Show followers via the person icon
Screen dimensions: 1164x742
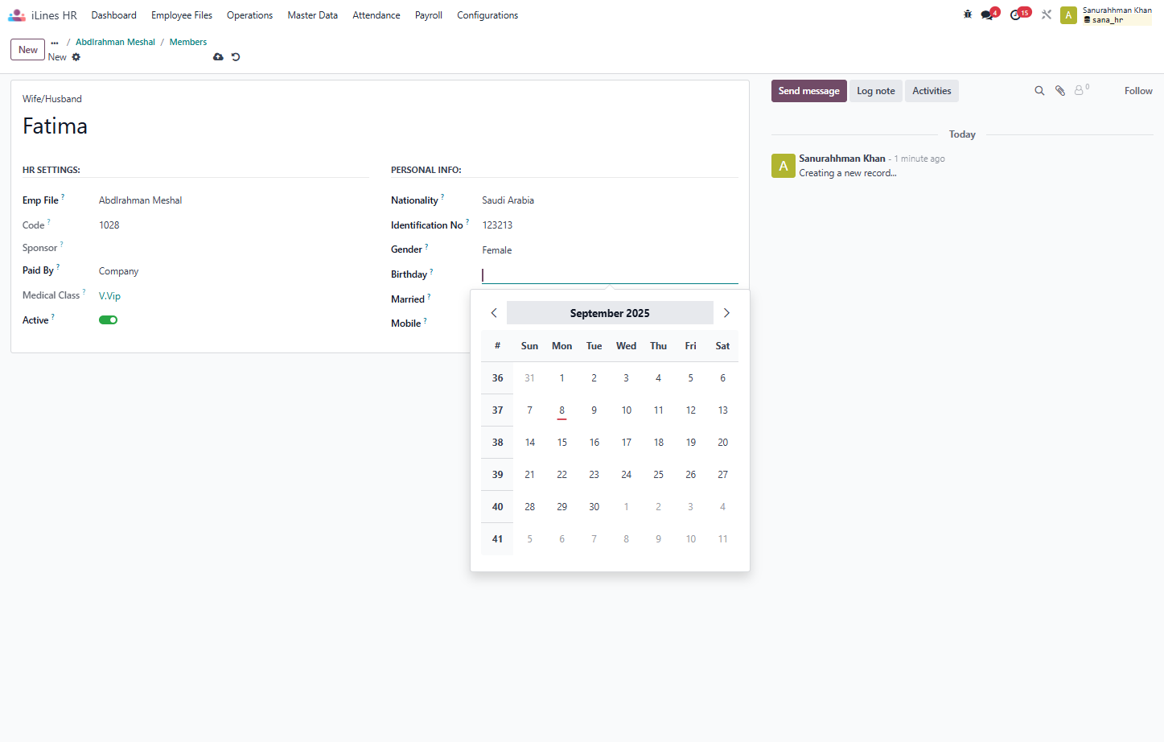point(1081,90)
